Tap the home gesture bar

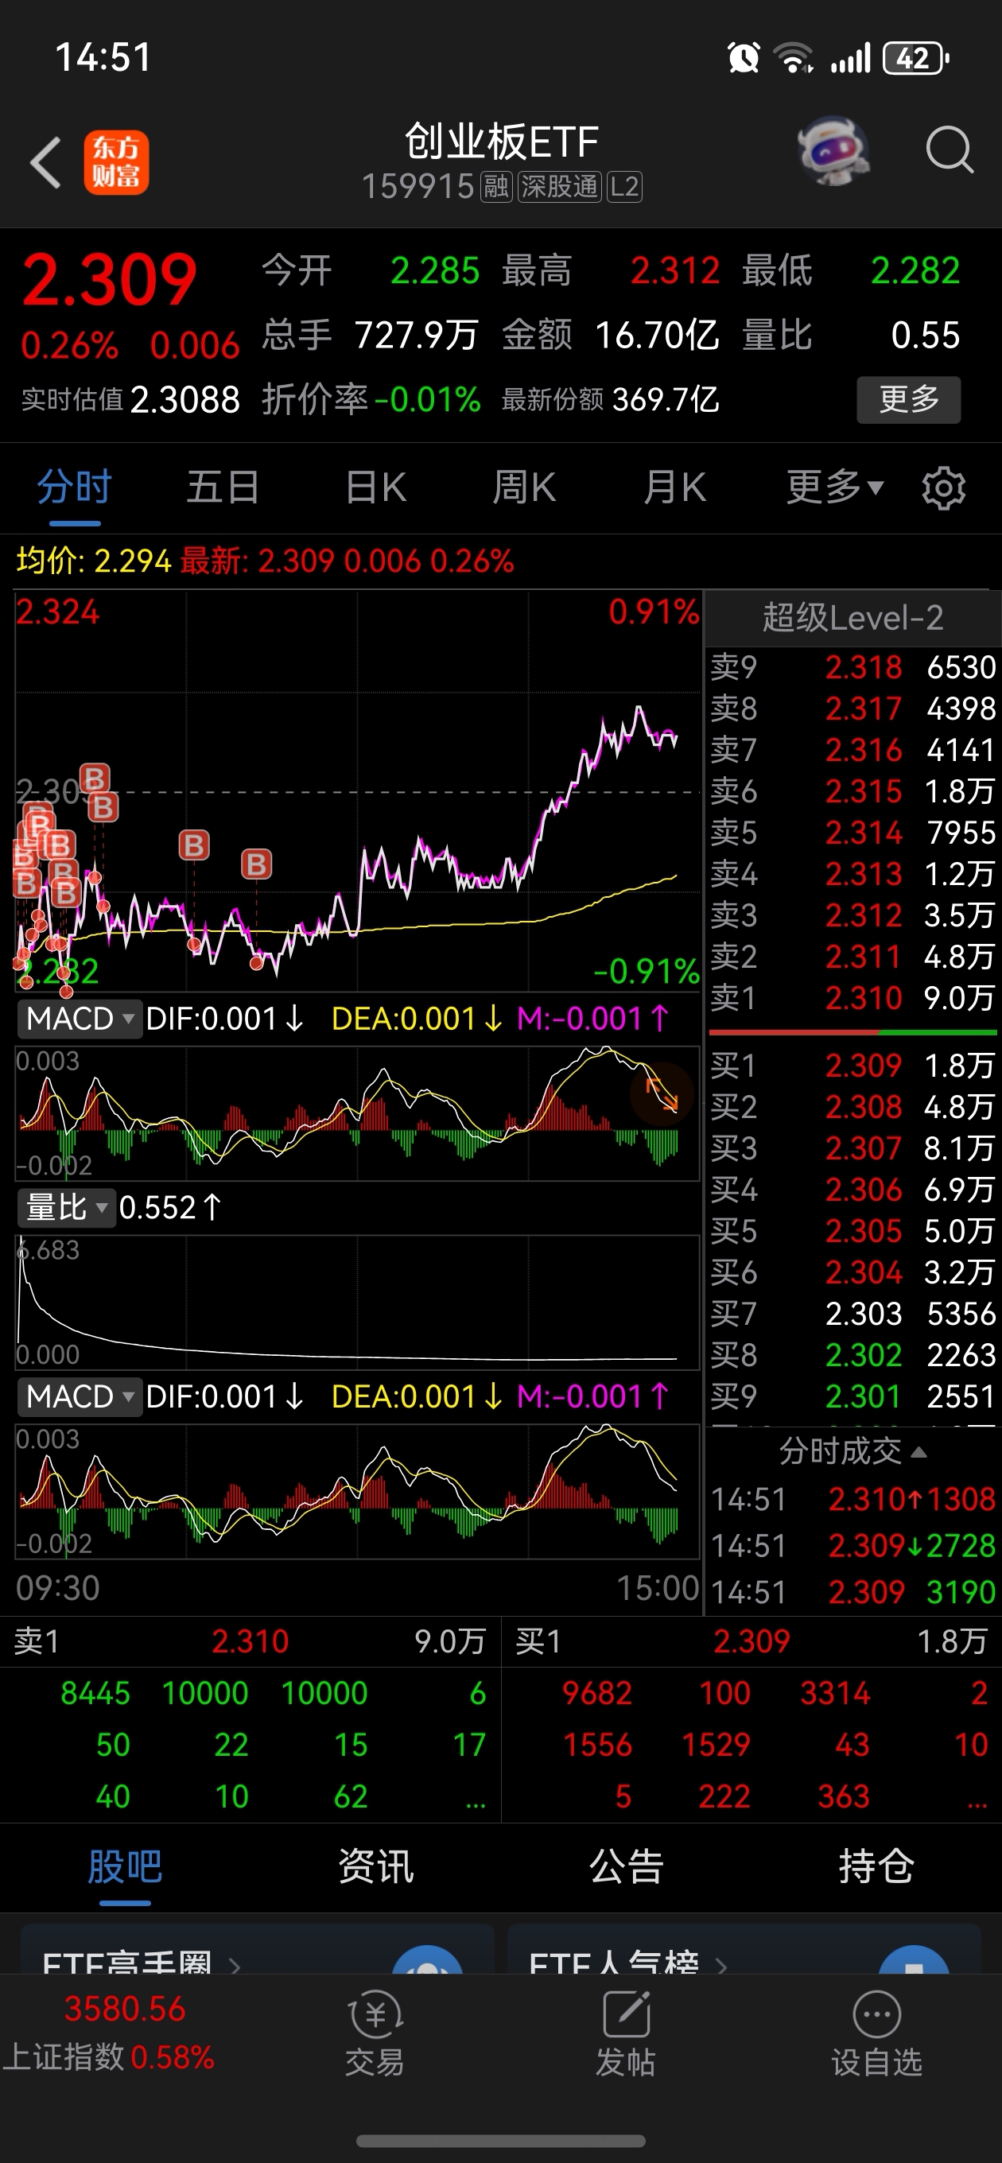[500, 2140]
